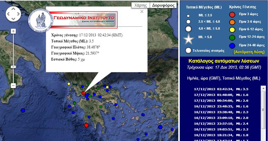Screen dimensions: 268x141
Task: Click scroll-up arrow of catalog list
Action: pos(263,88)
